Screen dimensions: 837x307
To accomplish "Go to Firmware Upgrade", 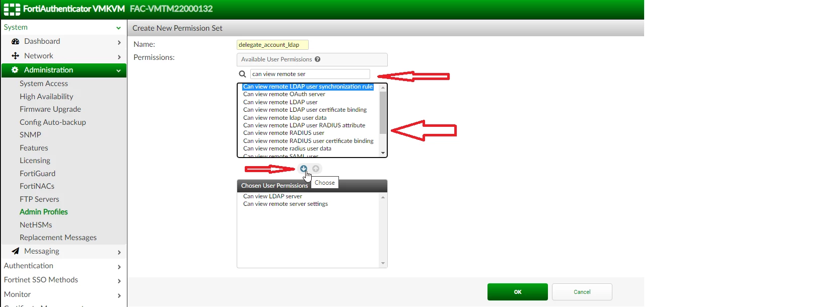I will pos(50,109).
